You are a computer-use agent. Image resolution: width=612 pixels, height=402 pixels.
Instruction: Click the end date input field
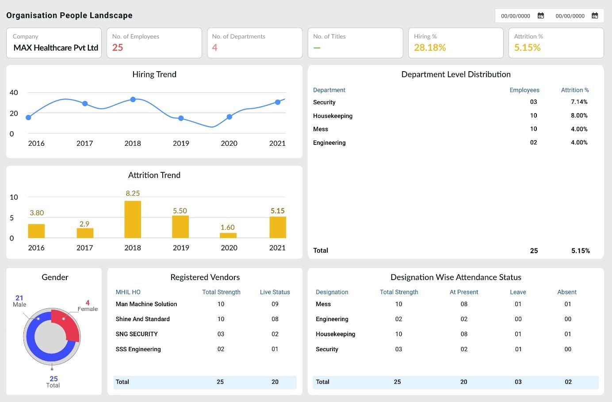click(570, 16)
